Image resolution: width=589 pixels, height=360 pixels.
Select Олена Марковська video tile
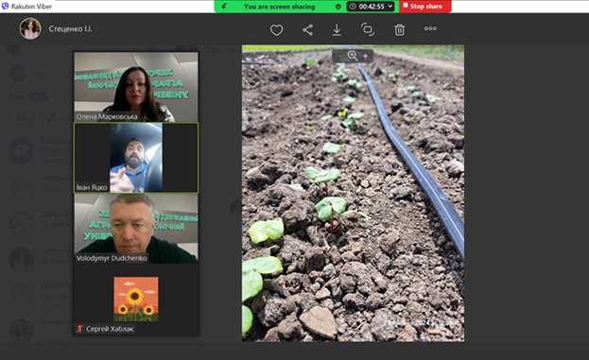pyautogui.click(x=136, y=87)
